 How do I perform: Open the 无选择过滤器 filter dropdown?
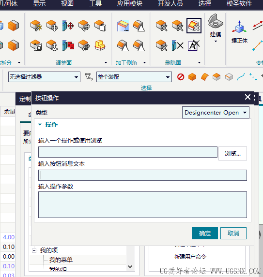point(44,77)
